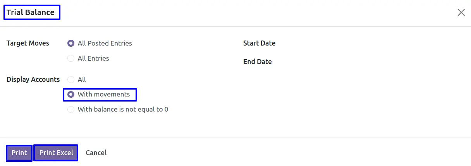Click the Target Moves field label

[28, 43]
